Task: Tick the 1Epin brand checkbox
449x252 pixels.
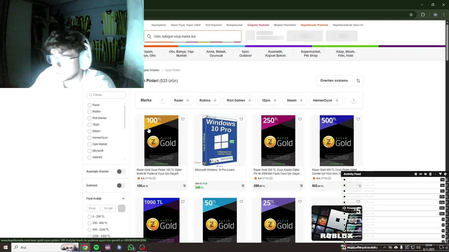Action: 89,125
